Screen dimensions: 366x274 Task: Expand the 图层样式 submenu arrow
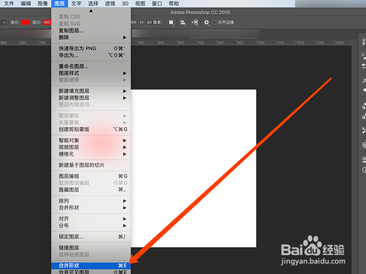coord(124,73)
